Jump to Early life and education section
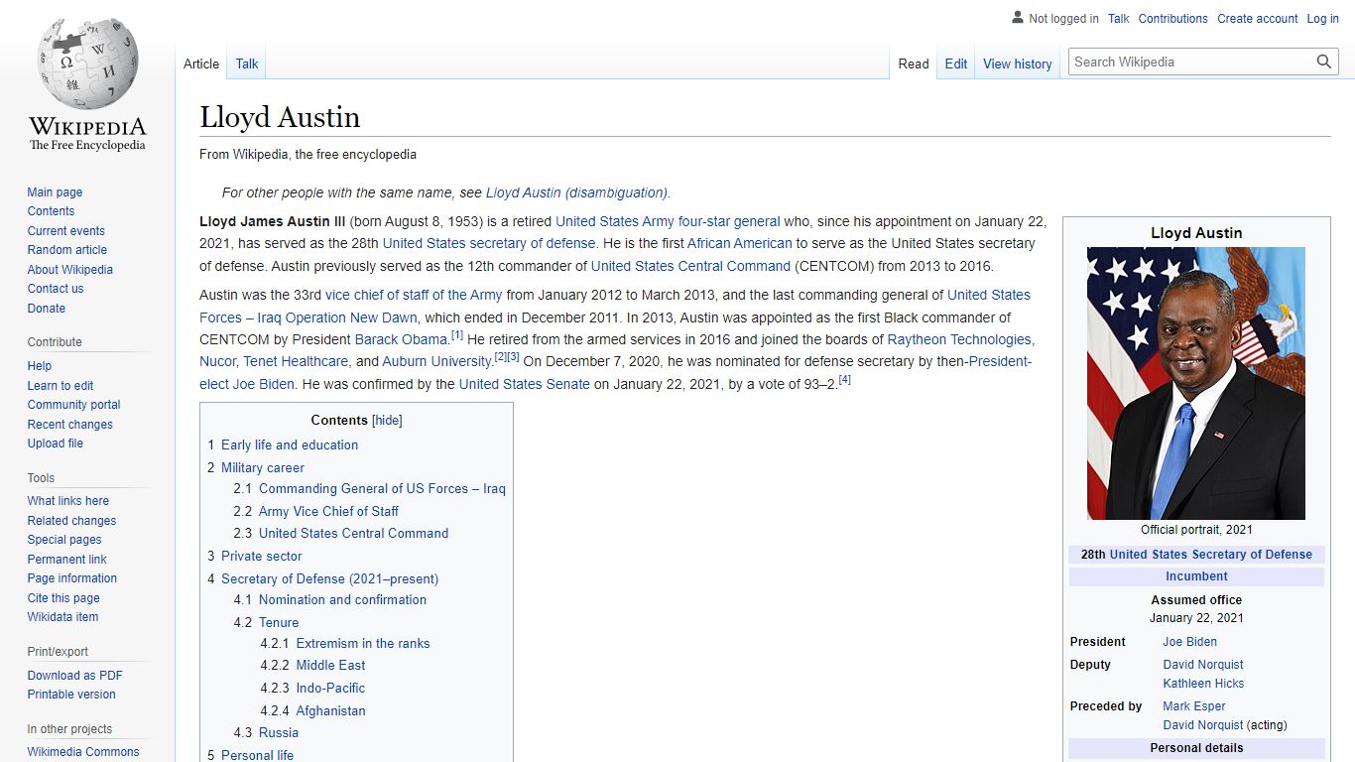This screenshot has height=762, width=1355. pos(290,445)
